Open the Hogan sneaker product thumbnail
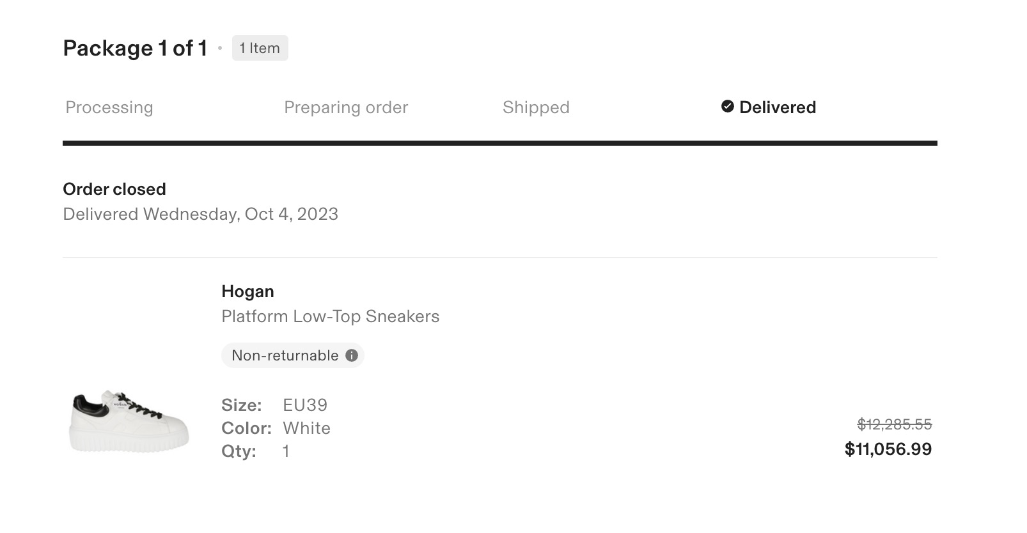The width and height of the screenshot is (1027, 533). tap(129, 421)
